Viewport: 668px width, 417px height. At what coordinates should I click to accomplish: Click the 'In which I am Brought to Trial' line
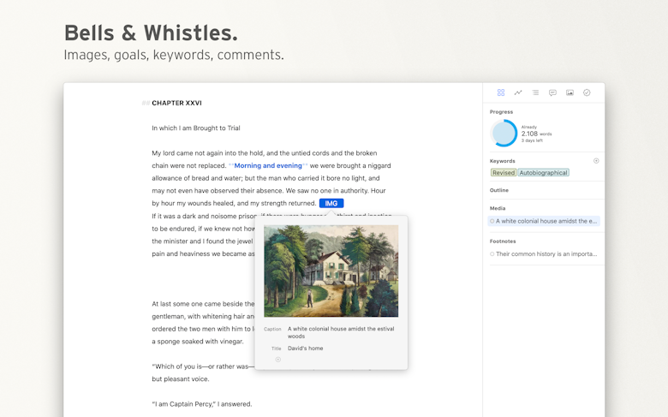point(196,128)
